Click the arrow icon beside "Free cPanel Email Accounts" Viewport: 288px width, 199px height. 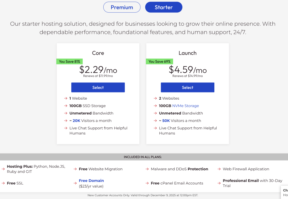pyautogui.click(x=147, y=183)
